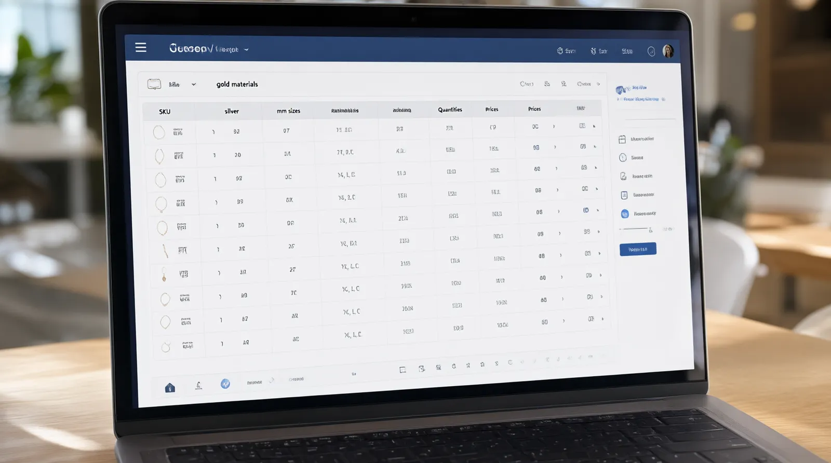This screenshot has height=463, width=831.
Task: Click the home icon in the bottom bar
Action: tap(170, 388)
